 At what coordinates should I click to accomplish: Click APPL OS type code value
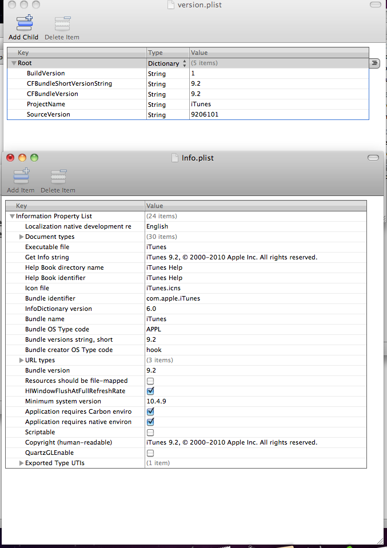[153, 329]
